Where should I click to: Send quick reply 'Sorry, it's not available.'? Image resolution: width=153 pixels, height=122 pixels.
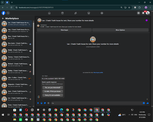coord(53,95)
